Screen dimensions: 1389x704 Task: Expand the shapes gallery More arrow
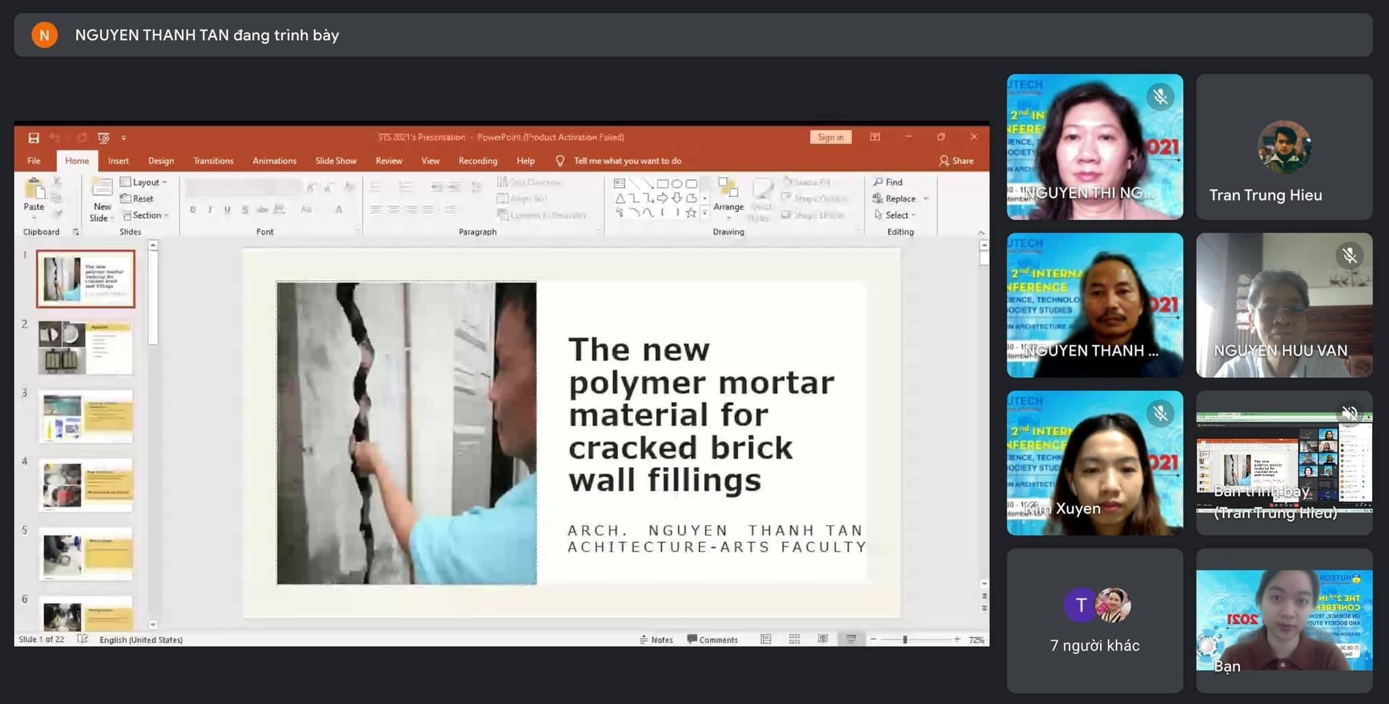point(705,213)
